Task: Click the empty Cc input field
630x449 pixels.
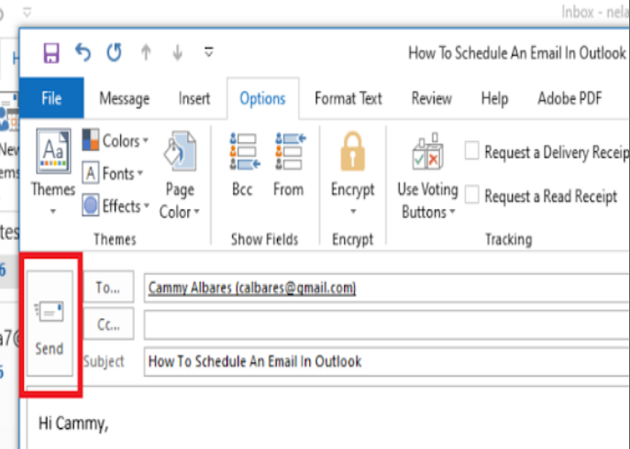Action: (386, 324)
